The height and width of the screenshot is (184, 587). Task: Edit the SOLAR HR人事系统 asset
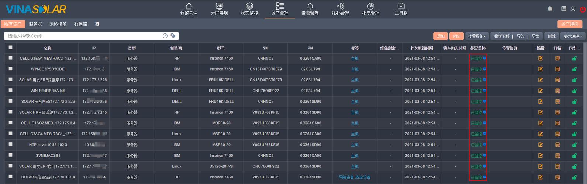[x=541, y=112]
